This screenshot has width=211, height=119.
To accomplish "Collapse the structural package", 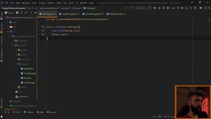I will 13,46.
